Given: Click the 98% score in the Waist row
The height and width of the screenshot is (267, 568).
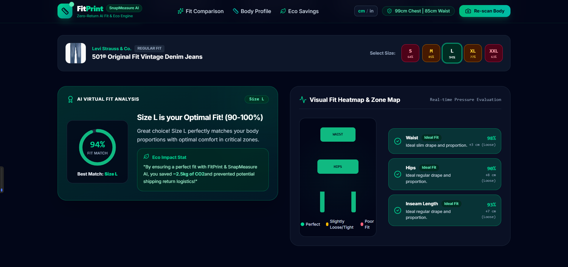Looking at the screenshot, I should pyautogui.click(x=491, y=138).
